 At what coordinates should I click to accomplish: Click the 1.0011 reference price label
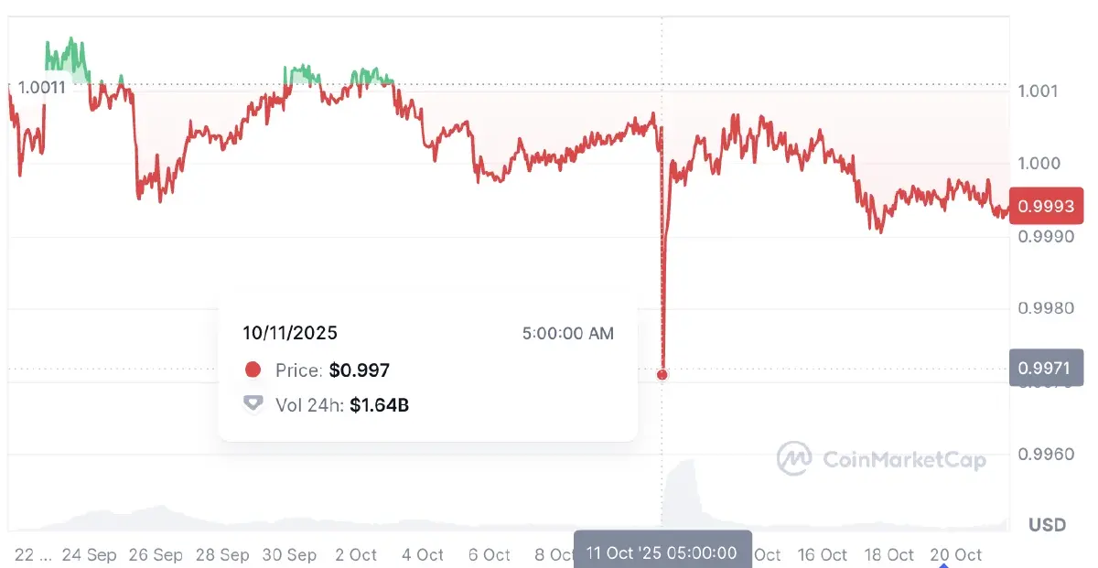point(41,88)
